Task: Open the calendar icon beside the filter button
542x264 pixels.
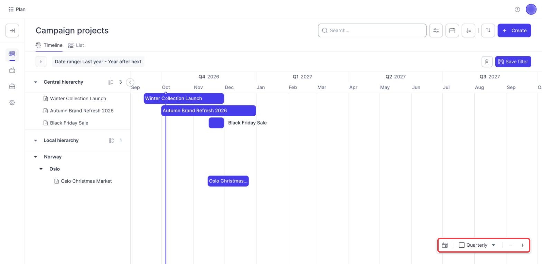Action: point(452,30)
